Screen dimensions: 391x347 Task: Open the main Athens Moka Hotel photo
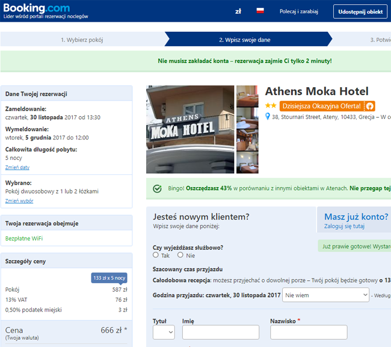[x=190, y=129]
